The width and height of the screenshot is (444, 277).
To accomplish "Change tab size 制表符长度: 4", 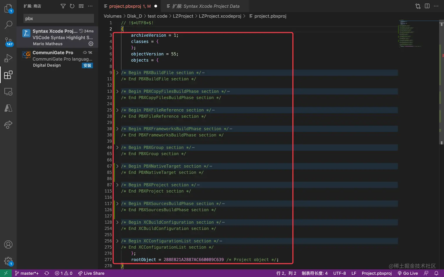I will click(314, 273).
